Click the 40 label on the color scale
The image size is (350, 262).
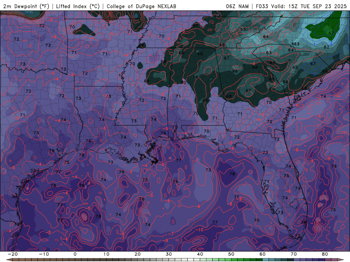(x=200, y=254)
